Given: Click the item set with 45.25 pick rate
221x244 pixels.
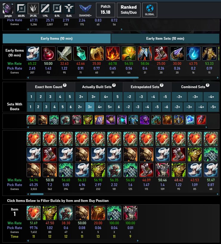Looking at the screenshot, I should [34, 154].
